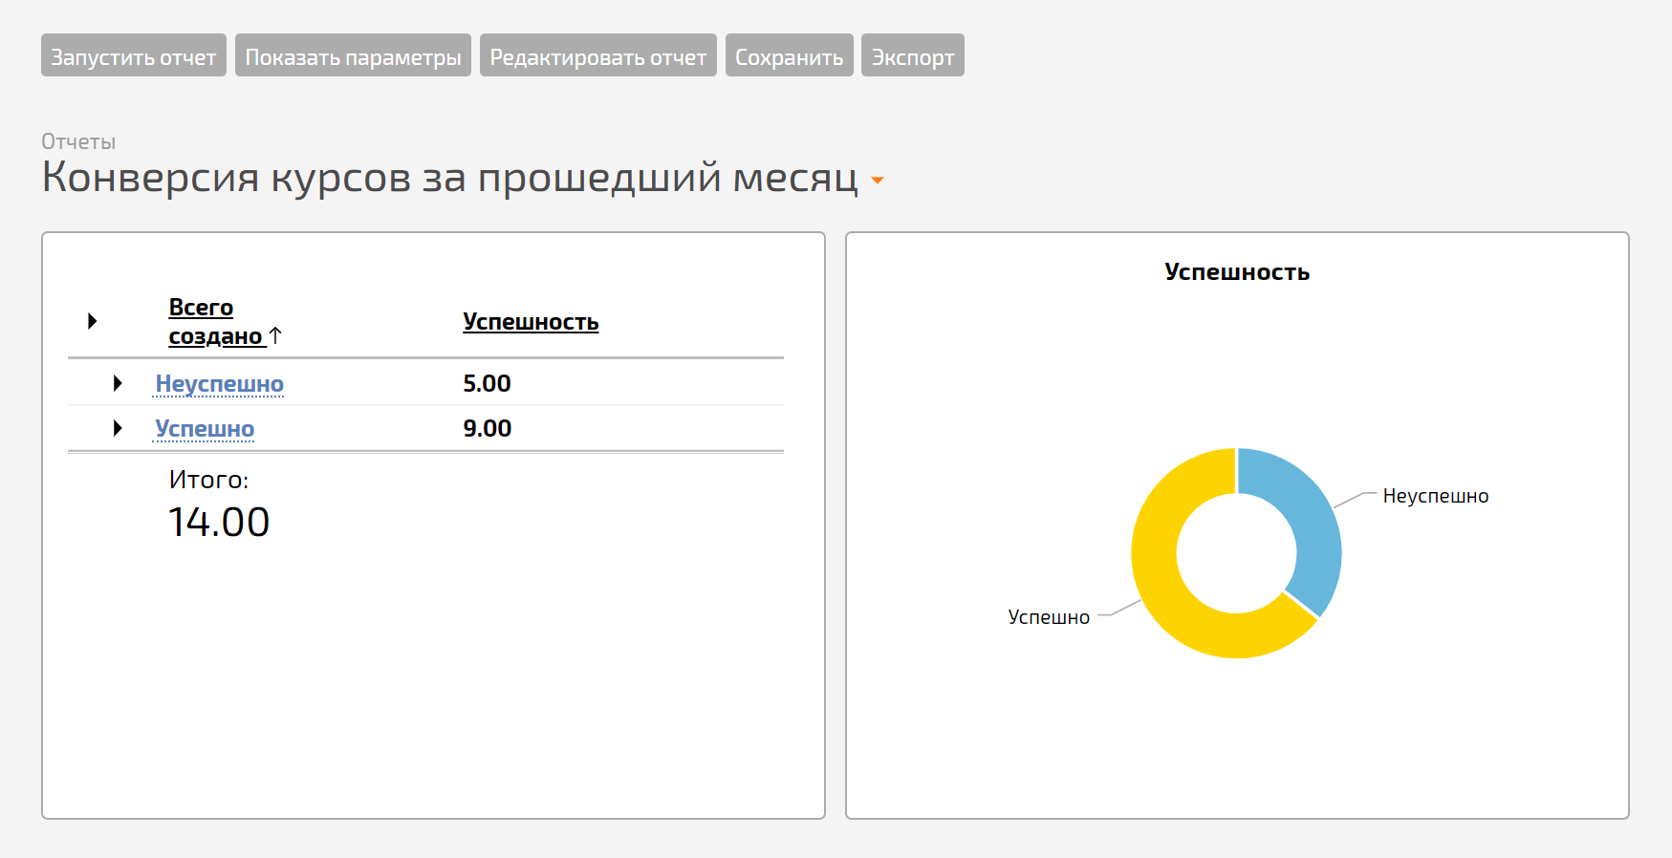Select the value 5.00 cell

pos(487,383)
